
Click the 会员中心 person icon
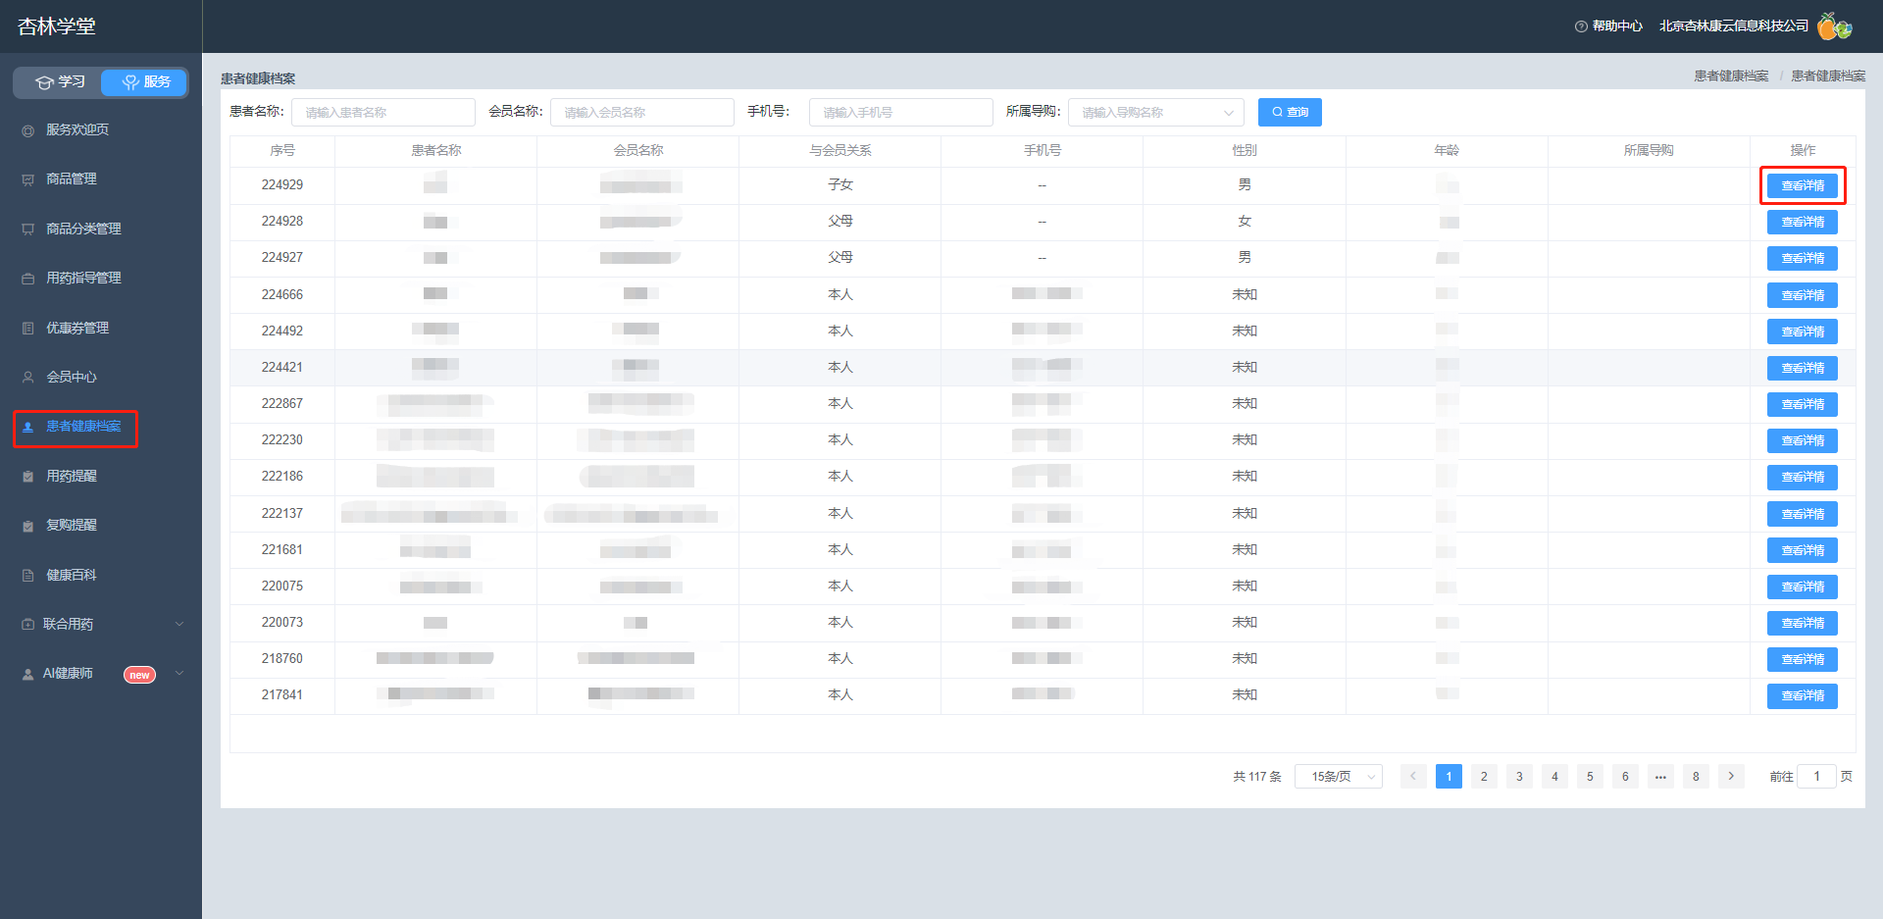27,378
